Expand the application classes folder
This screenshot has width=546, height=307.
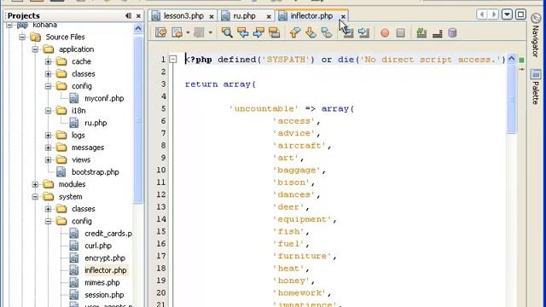pyautogui.click(x=48, y=74)
